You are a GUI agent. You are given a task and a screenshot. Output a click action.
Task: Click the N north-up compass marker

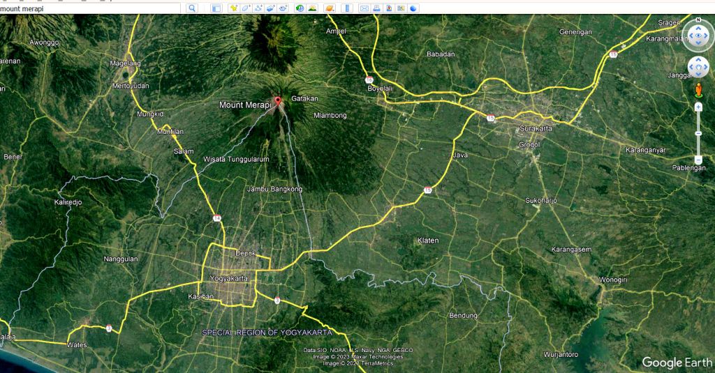pos(698,20)
